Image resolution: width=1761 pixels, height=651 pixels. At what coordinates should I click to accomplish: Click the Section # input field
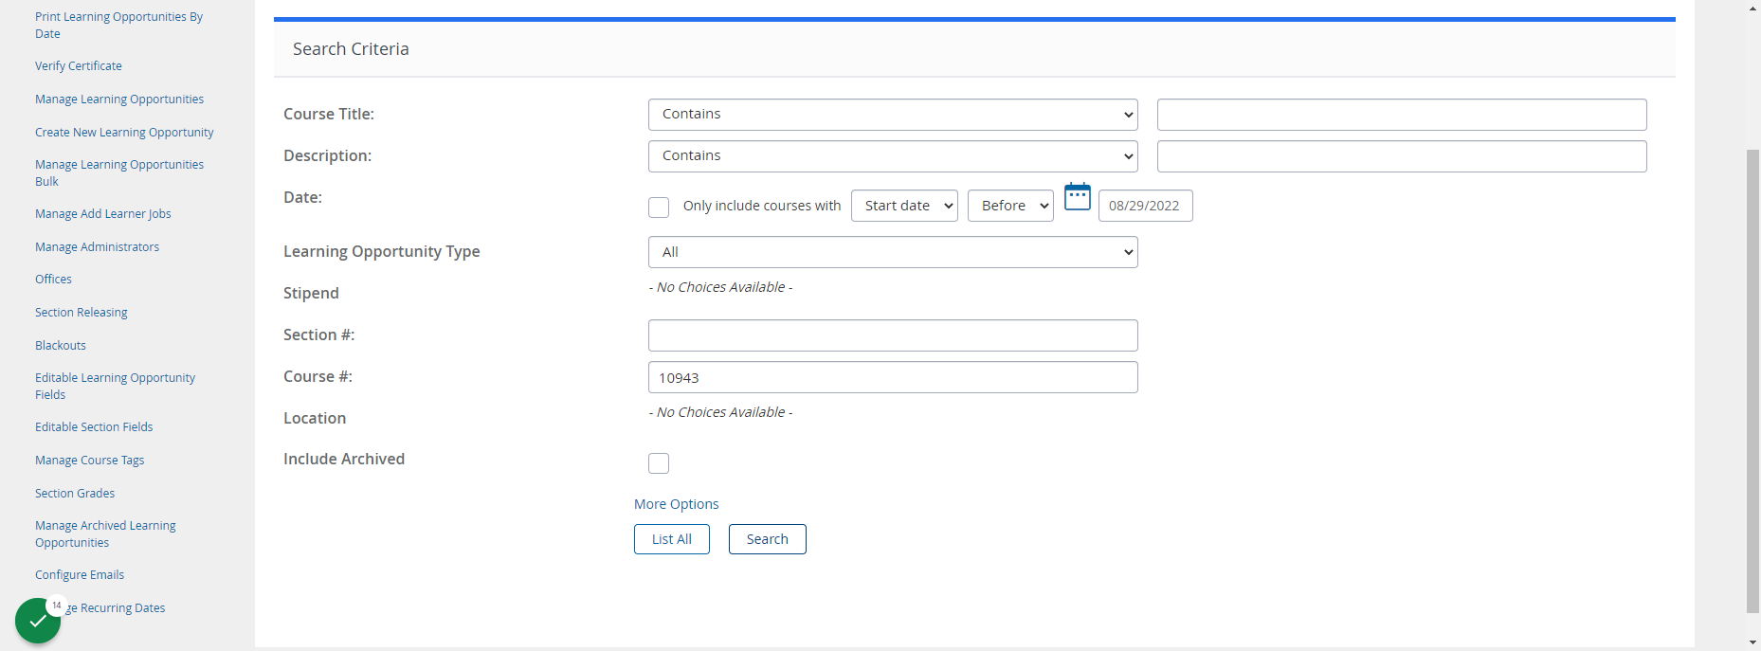(893, 335)
